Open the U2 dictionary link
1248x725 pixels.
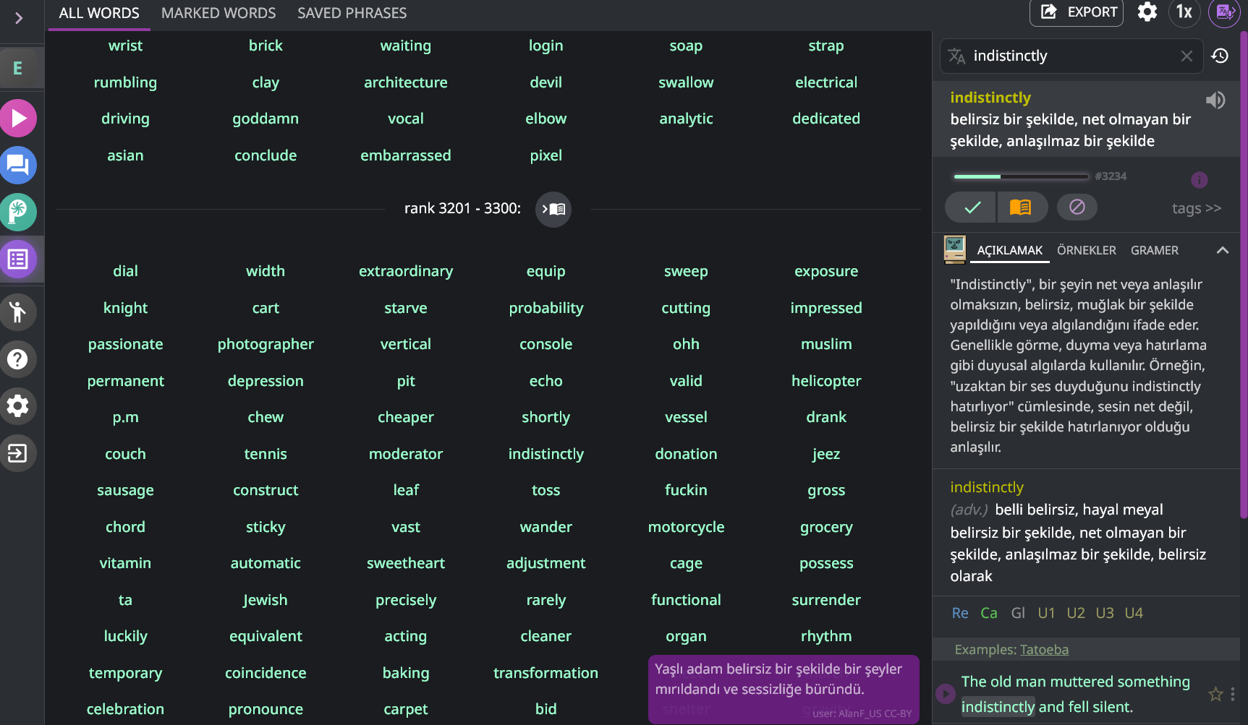[x=1076, y=613]
